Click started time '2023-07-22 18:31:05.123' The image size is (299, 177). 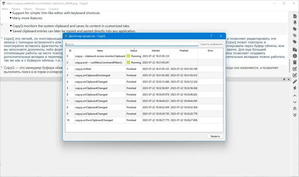(x=155, y=56)
